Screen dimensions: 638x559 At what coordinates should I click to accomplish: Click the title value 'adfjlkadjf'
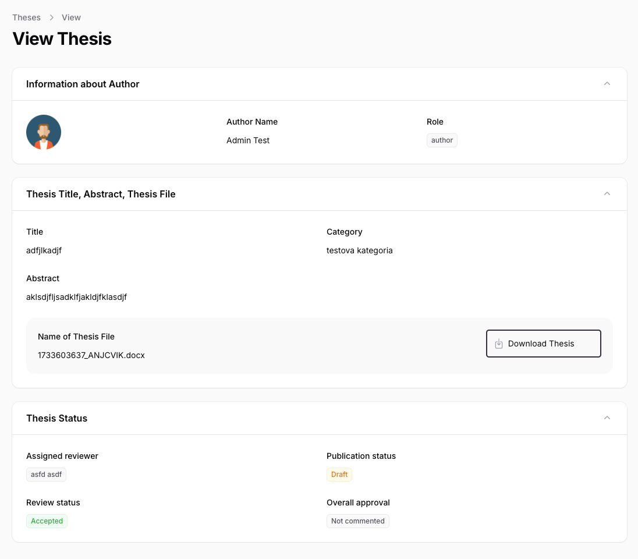click(x=44, y=250)
